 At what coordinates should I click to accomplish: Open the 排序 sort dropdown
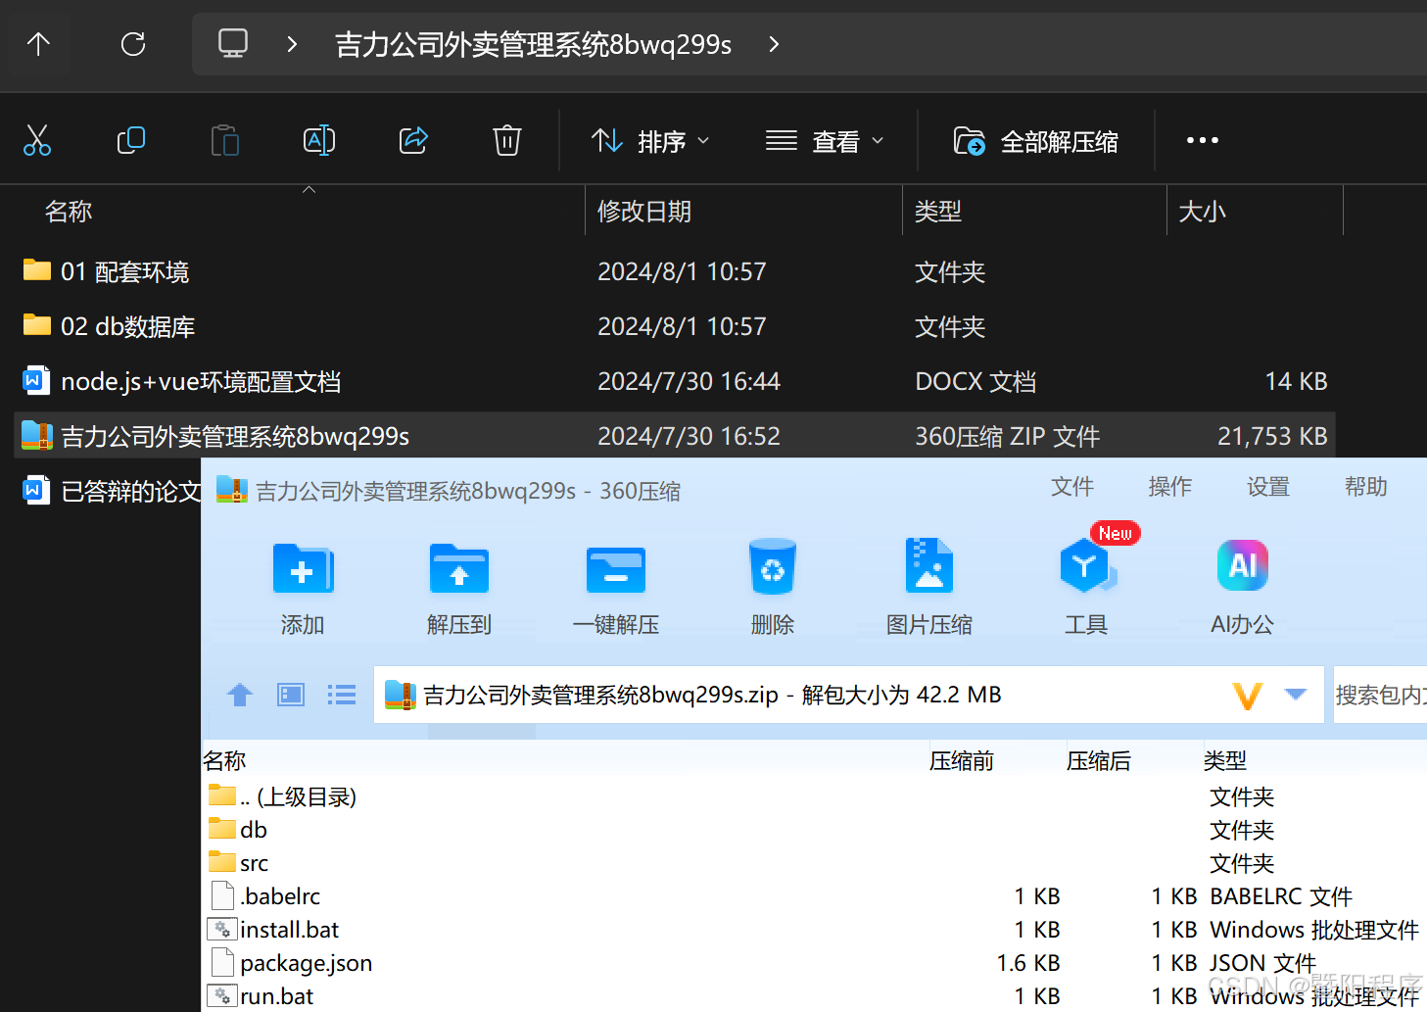[650, 141]
